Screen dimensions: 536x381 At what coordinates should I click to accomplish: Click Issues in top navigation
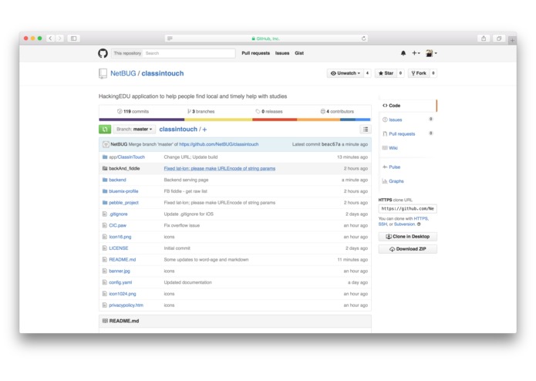coord(282,53)
